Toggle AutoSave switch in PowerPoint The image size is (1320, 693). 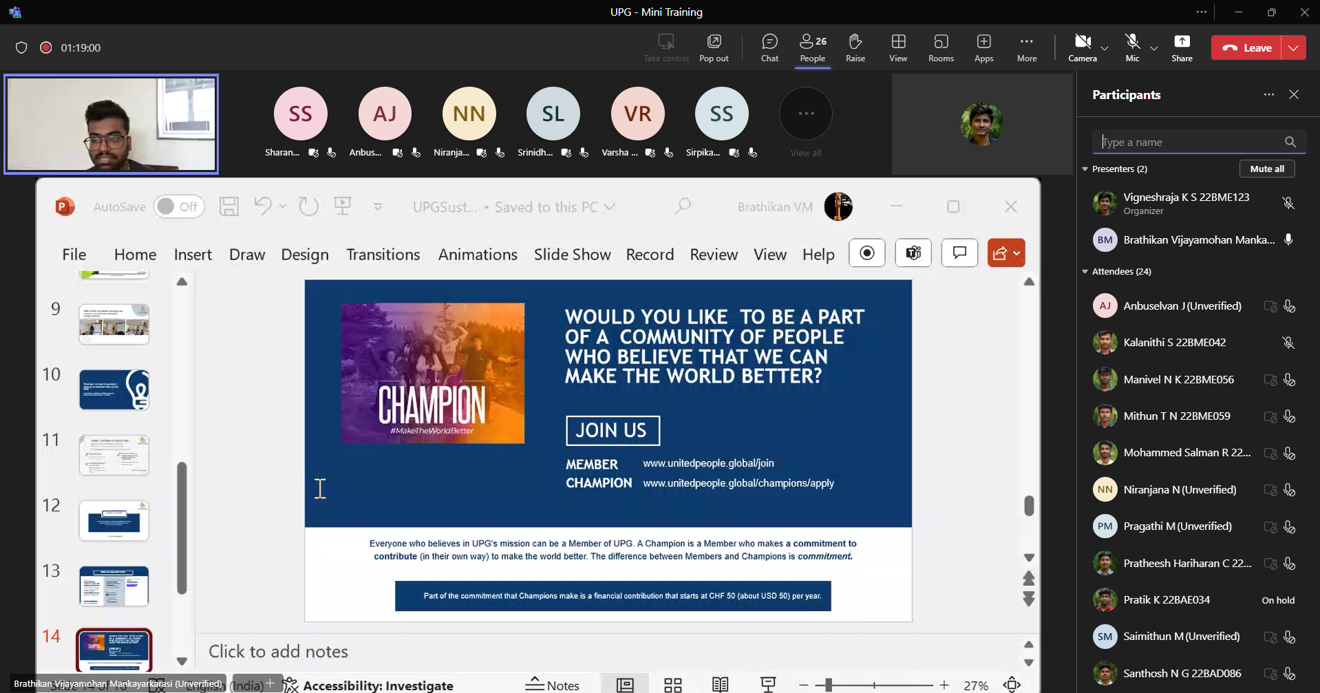[179, 206]
